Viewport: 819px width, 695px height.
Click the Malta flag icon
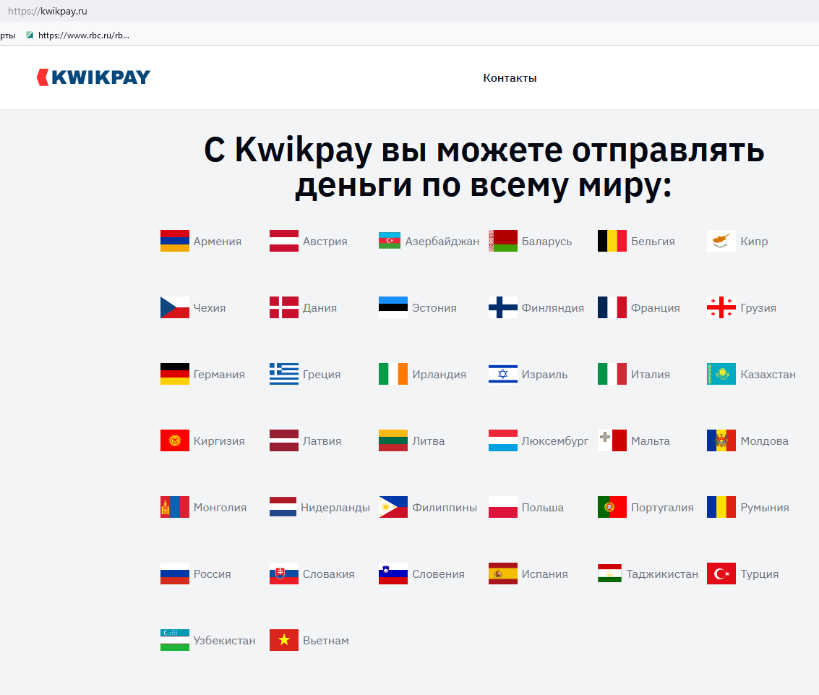point(612,440)
